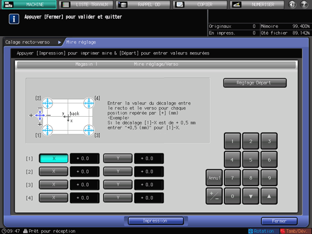Click Fermer to validate and quit
This screenshot has width=312, height=234.
[x=279, y=221]
